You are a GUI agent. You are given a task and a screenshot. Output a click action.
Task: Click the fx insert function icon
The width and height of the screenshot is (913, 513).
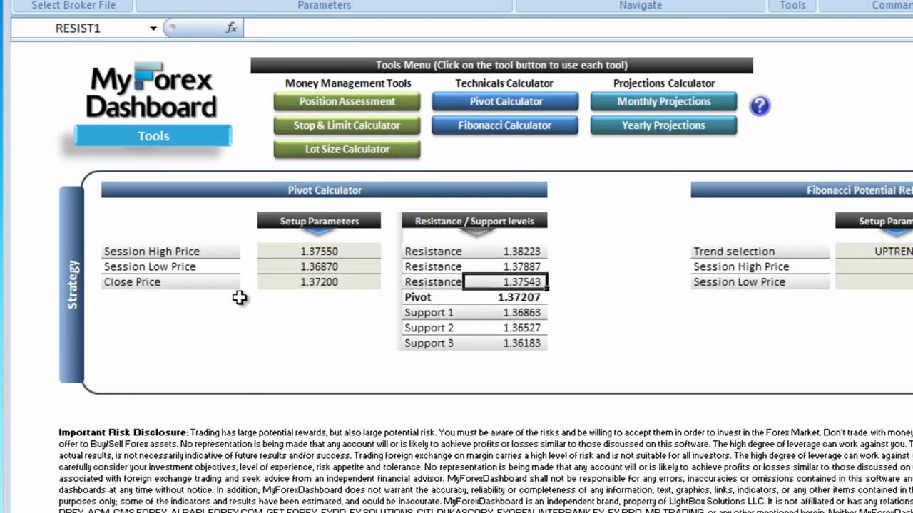232,28
